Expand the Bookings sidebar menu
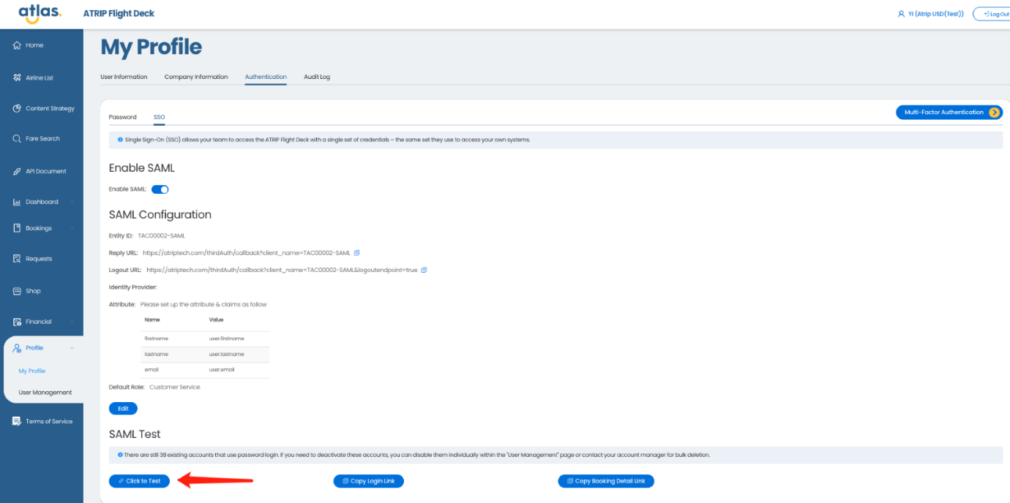 (72, 228)
